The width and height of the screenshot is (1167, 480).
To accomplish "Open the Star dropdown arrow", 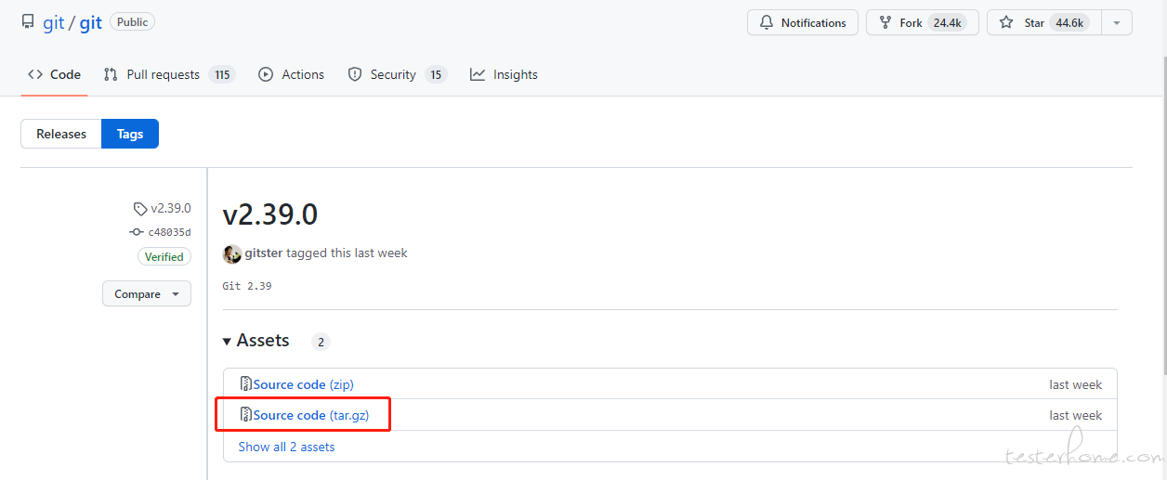I will point(1117,23).
